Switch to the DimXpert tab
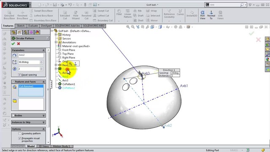This screenshot has width=270, height=152. (46, 26)
